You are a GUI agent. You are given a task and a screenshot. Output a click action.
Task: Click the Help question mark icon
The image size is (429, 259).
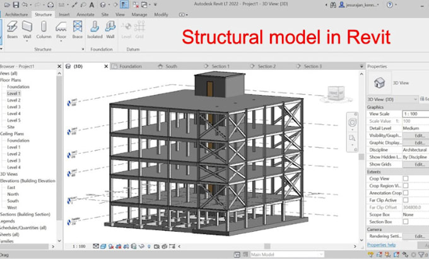(390, 4)
